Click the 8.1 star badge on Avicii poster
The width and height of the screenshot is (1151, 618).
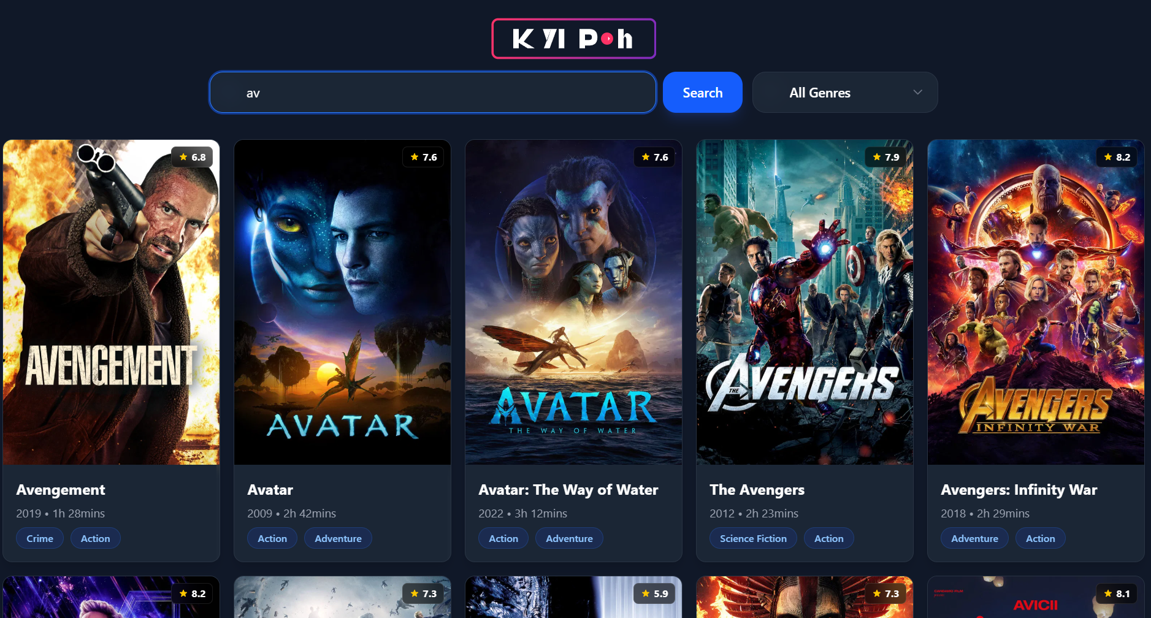(x=1117, y=593)
